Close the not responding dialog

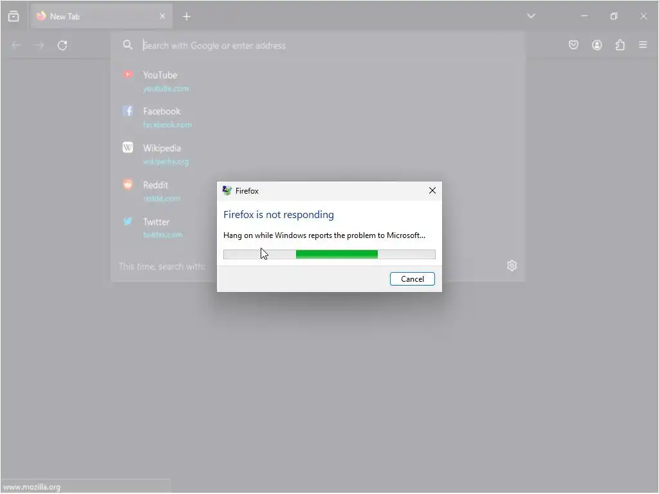tap(432, 190)
